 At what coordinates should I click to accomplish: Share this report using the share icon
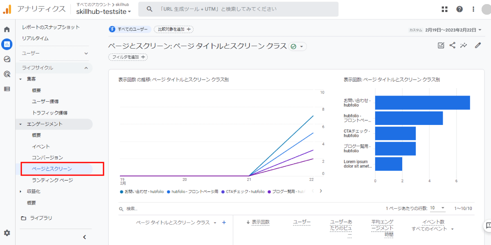point(453,46)
